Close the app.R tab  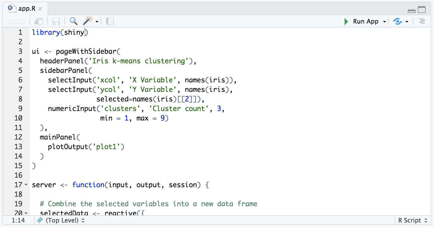click(x=40, y=9)
